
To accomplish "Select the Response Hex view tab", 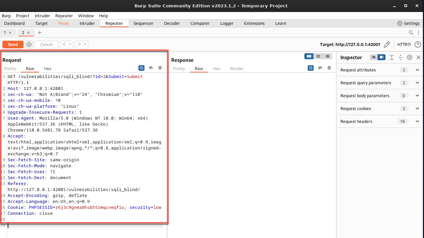I will pyautogui.click(x=217, y=69).
